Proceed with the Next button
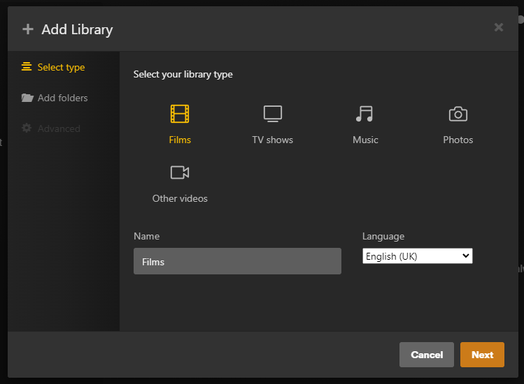Screen dimensions: 524x384 (482, 355)
